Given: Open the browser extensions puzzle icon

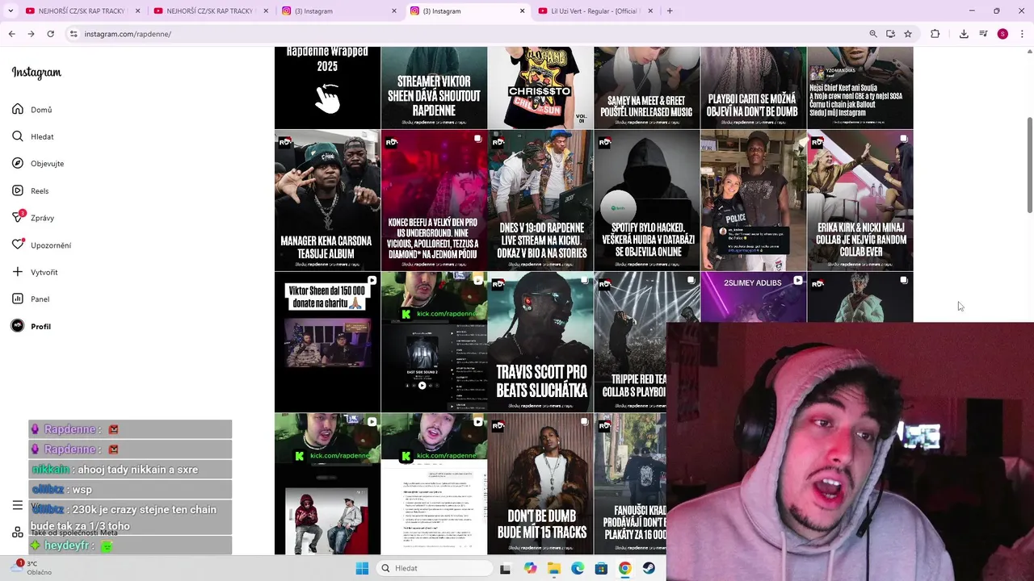Looking at the screenshot, I should pos(935,34).
